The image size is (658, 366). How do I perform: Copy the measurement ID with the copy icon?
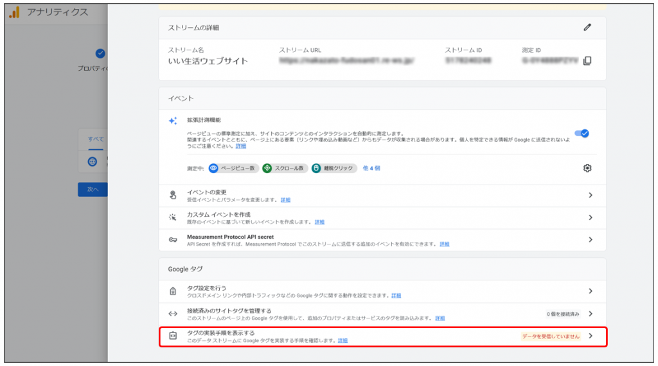coord(587,60)
